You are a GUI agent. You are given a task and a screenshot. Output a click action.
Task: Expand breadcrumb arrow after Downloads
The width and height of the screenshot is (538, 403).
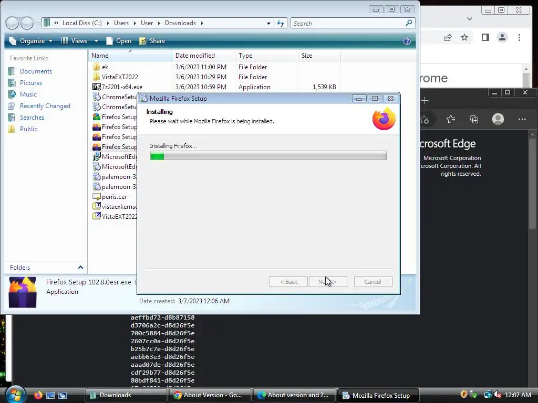(x=202, y=23)
